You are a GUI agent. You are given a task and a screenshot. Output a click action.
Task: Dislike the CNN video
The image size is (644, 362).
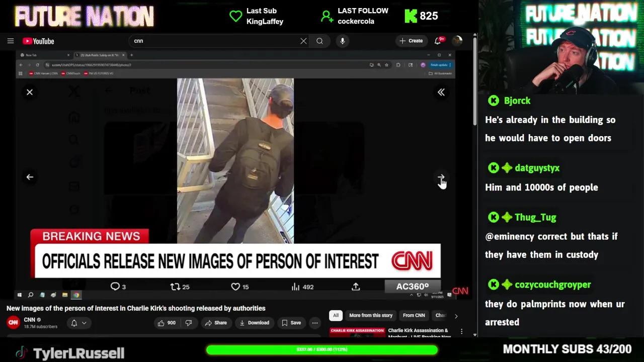click(189, 323)
